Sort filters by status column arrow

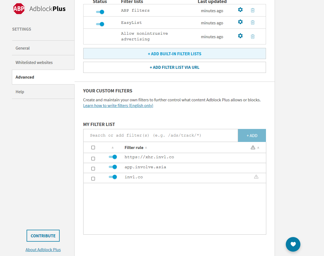(113, 147)
